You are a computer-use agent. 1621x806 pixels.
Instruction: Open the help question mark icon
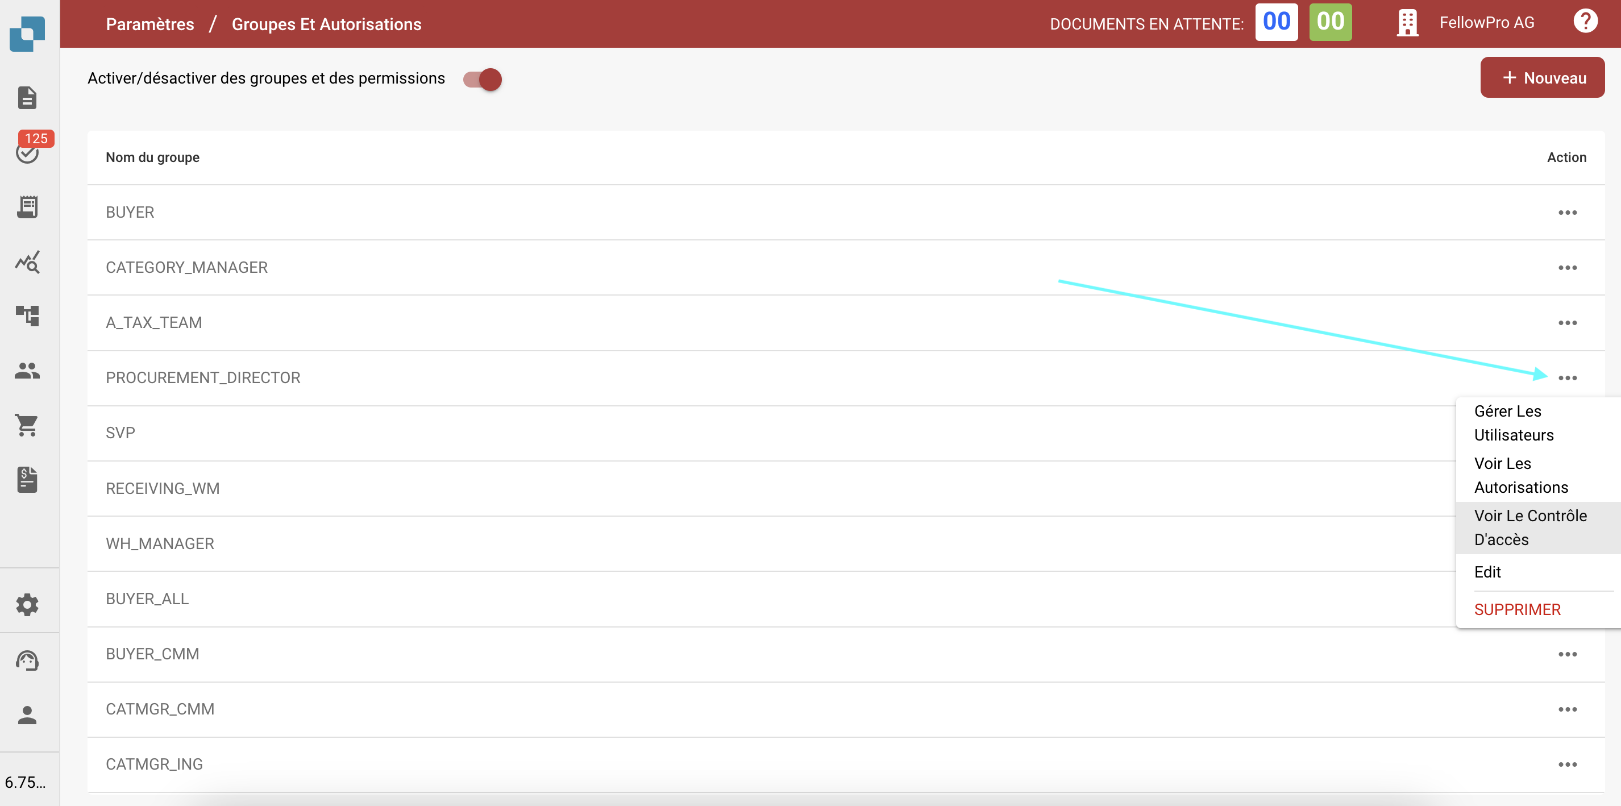[x=1585, y=22]
